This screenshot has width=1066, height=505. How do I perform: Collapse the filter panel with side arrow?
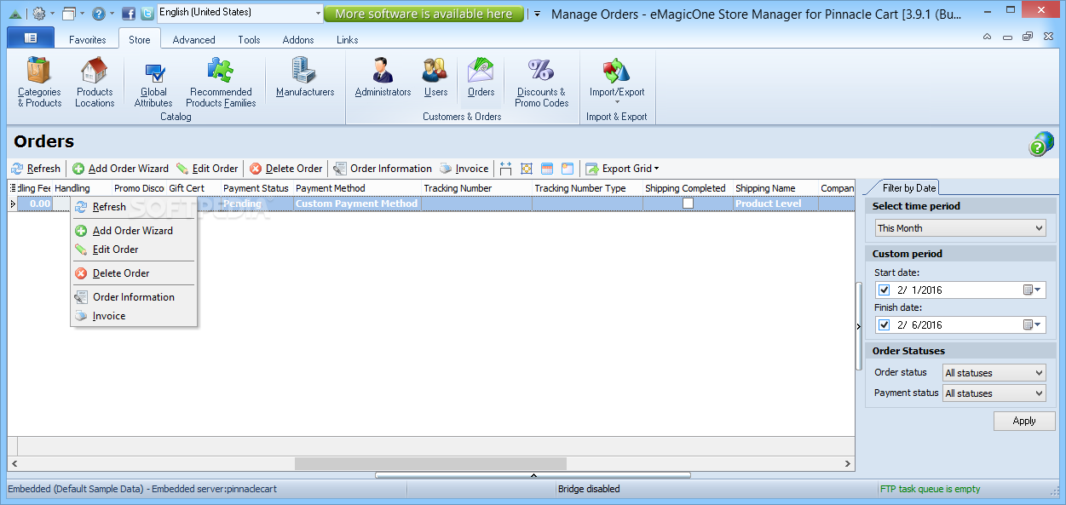coord(858,326)
